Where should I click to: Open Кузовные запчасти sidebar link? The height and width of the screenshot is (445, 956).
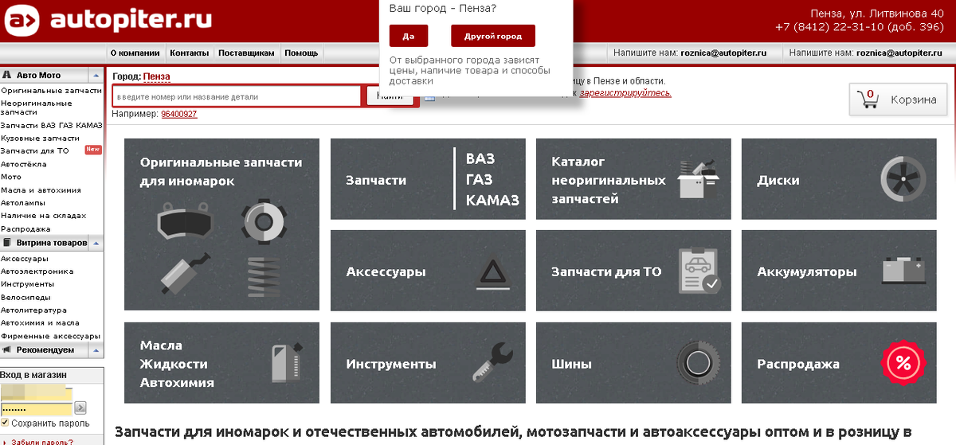(x=40, y=138)
